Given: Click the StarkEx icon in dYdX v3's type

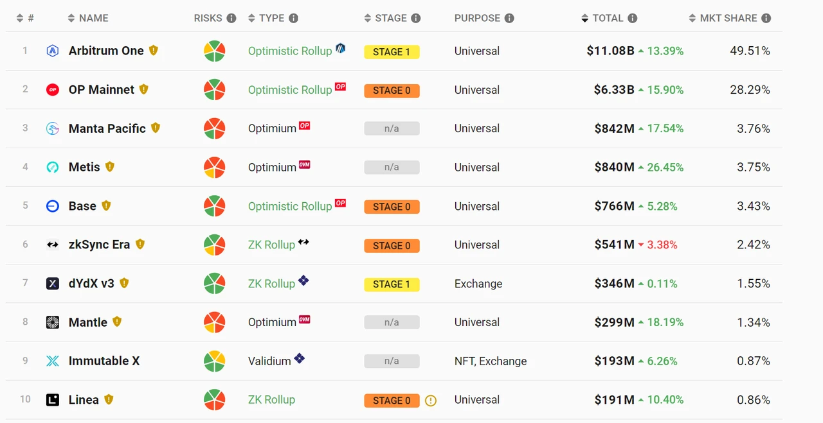Looking at the screenshot, I should click(x=303, y=281).
